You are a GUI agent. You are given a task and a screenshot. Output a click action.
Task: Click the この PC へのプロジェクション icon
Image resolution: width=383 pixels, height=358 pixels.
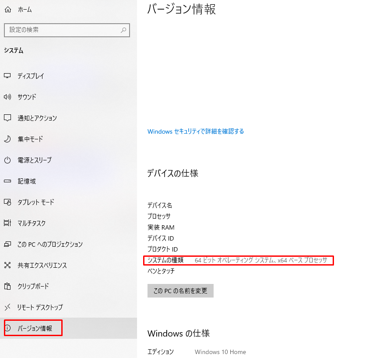tap(7, 244)
